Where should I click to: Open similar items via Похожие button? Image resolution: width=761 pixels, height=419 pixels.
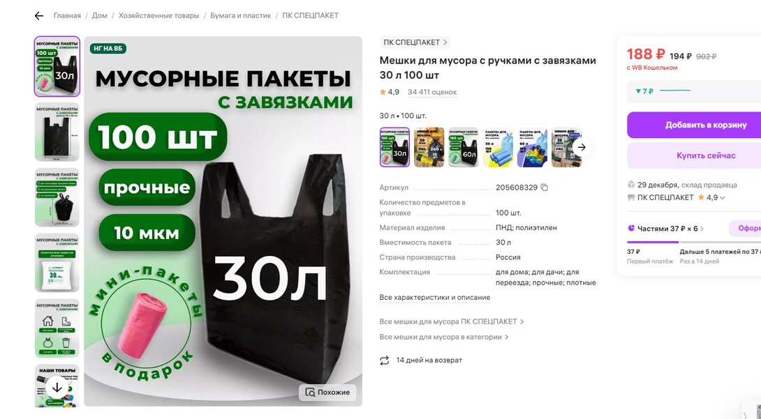pos(327,393)
